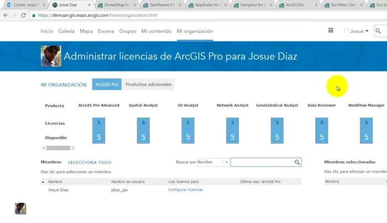
Task: Open the Escena menu item
Action: (106, 31)
